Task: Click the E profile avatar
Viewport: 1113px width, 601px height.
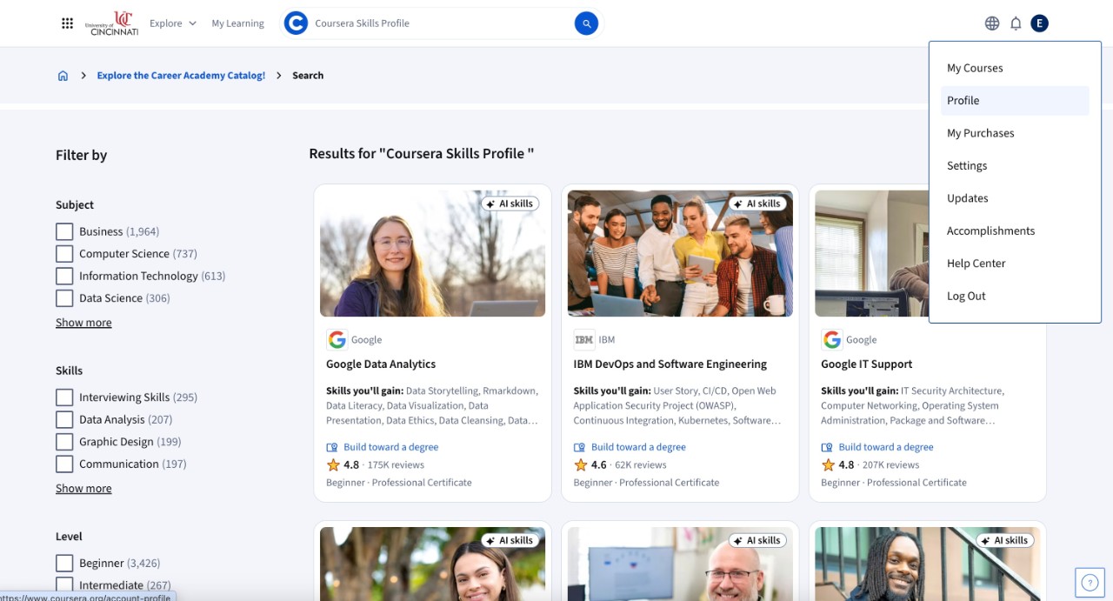Action: pyautogui.click(x=1039, y=23)
